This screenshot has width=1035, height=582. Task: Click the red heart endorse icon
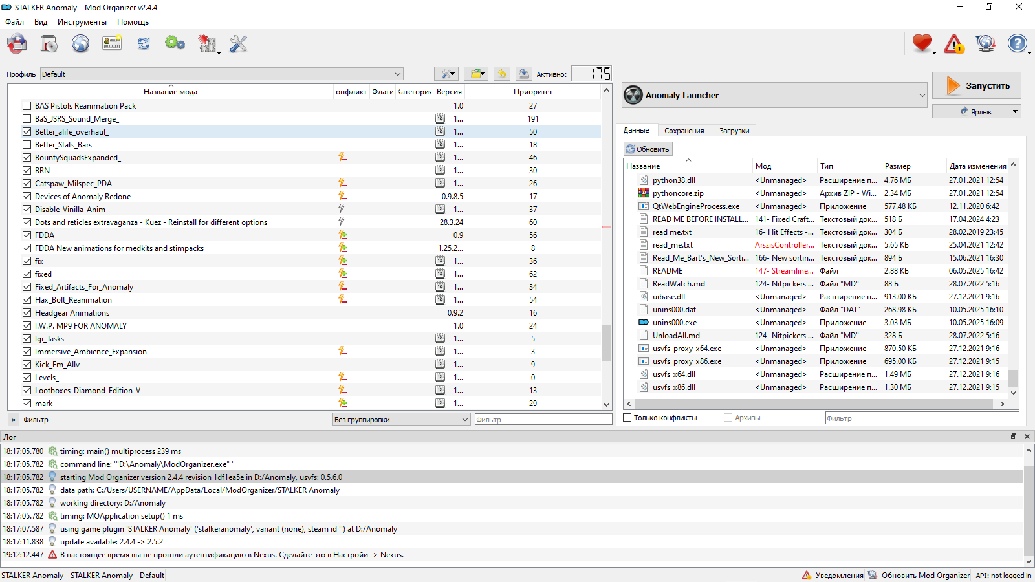point(922,43)
